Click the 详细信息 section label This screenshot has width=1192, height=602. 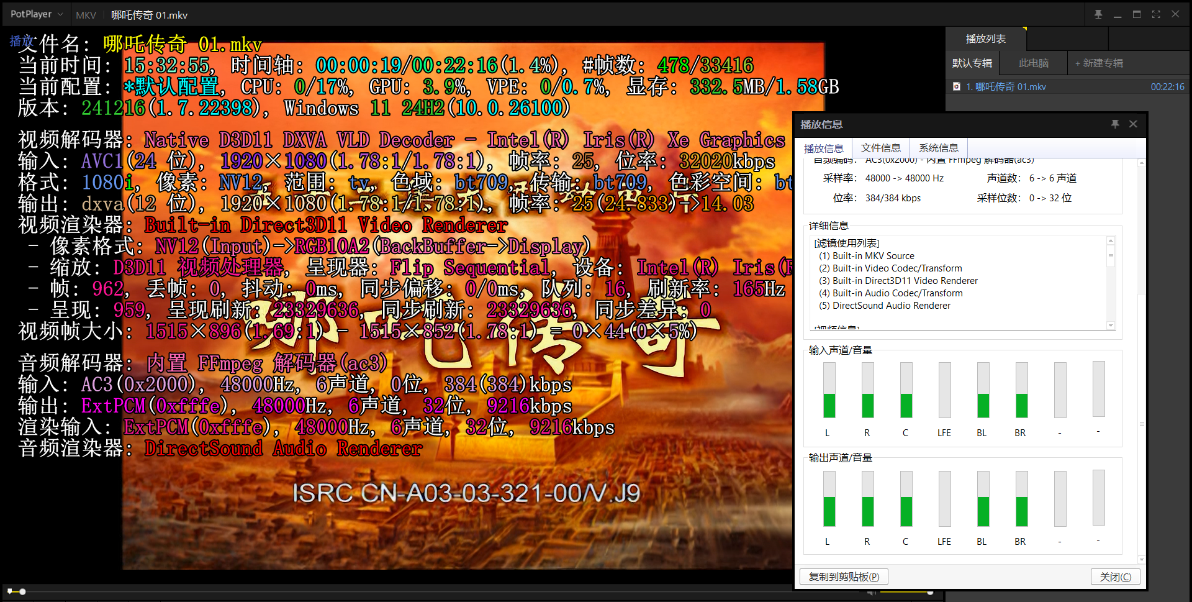(x=828, y=226)
